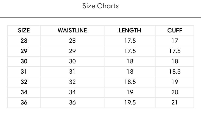
Task: Select size 34 row label
Action: [24, 92]
